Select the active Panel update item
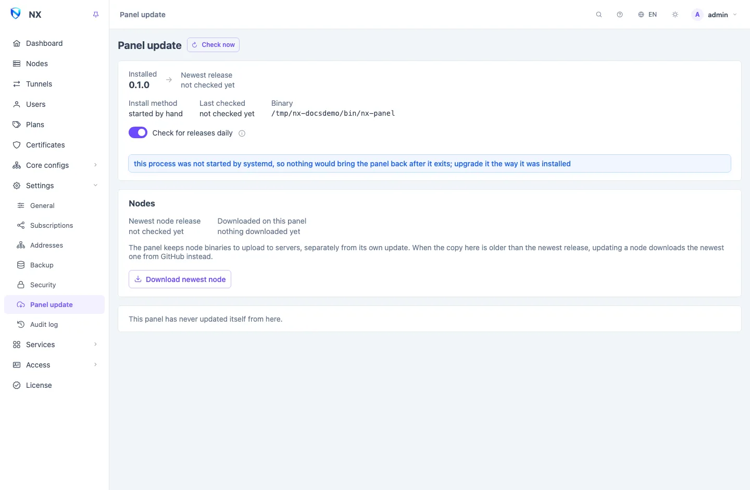The image size is (750, 490). (54, 304)
